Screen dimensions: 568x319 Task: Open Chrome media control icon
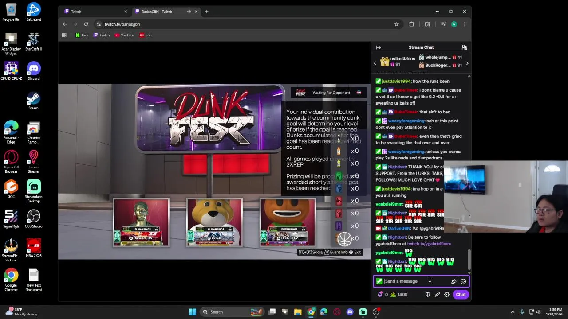pyautogui.click(x=443, y=24)
